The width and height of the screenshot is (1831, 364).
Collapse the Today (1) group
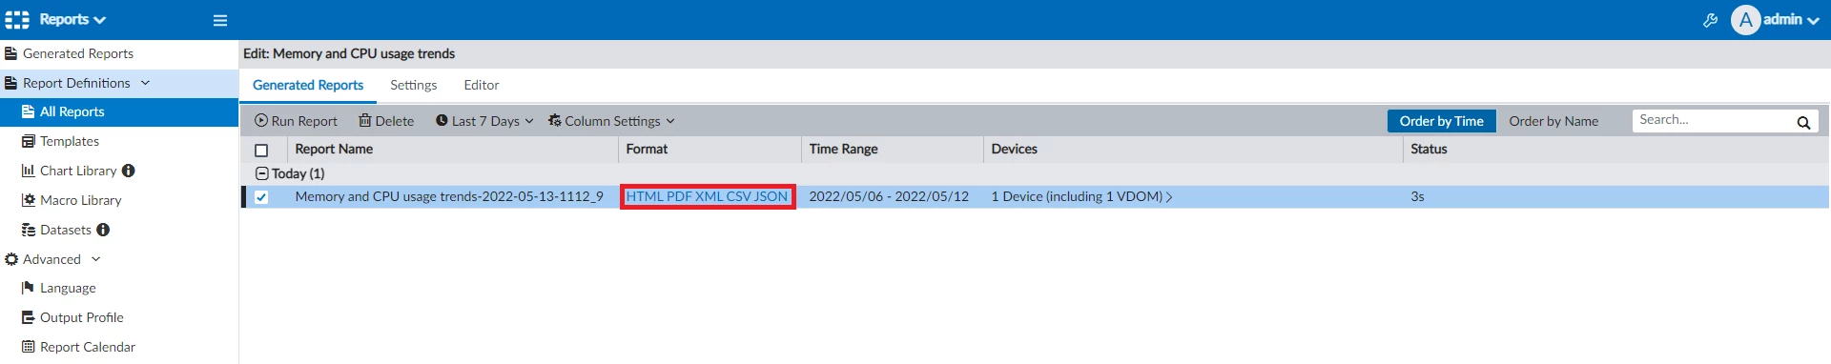click(261, 173)
